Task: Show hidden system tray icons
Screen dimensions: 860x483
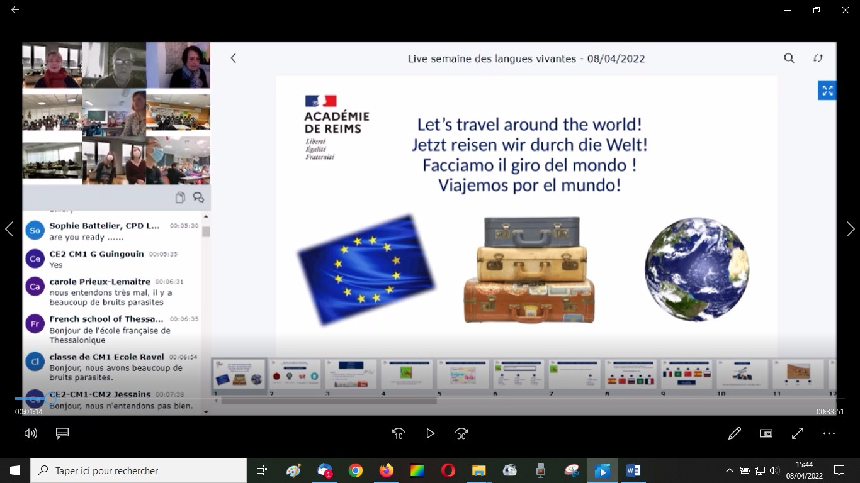Action: [729, 470]
